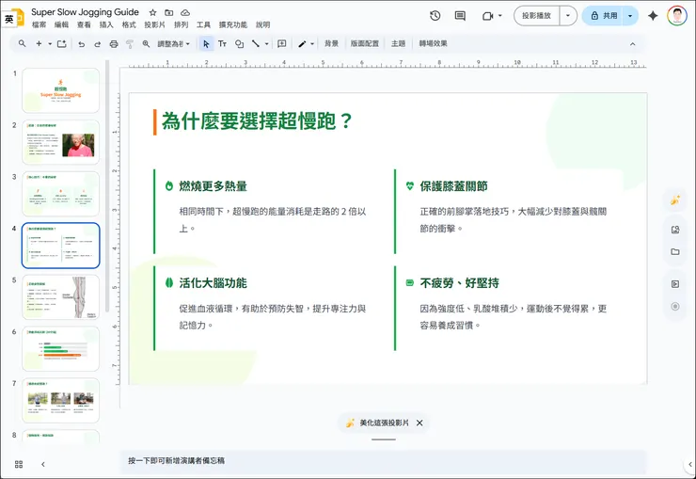Image resolution: width=696 pixels, height=479 pixels.
Task: Select slide 2 thumbnail with photo
Action: [x=61, y=142]
